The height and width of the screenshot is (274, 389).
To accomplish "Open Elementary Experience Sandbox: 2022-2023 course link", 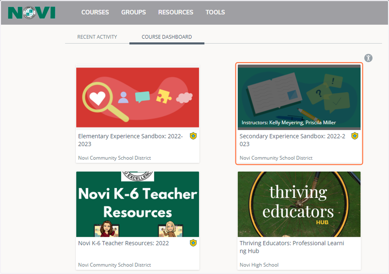I will coord(130,140).
